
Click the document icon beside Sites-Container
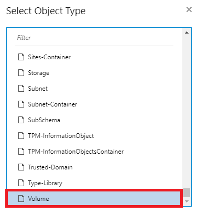[21, 57]
